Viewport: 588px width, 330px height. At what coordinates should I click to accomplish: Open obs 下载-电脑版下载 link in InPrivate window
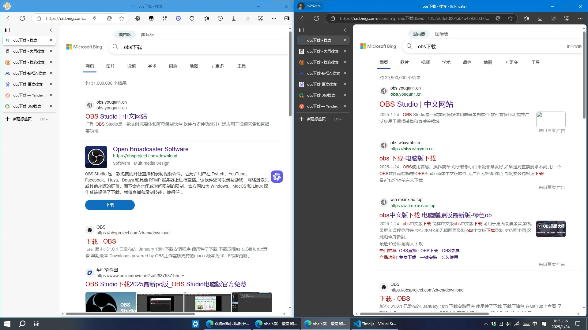point(408,159)
